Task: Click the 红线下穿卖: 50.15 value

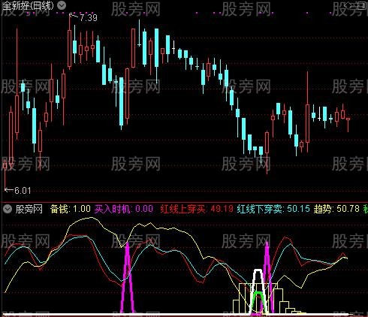Action: 273,209
